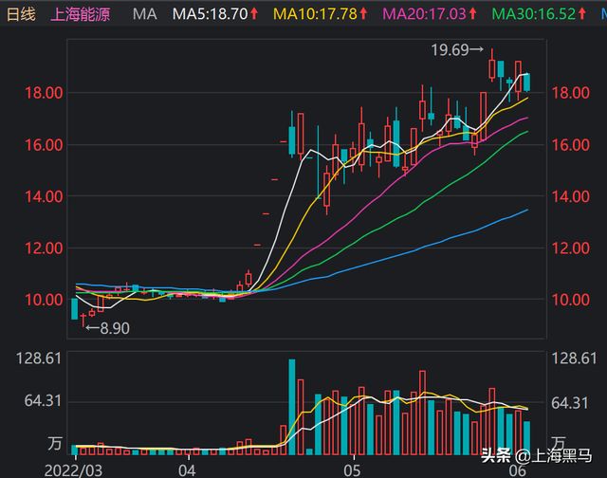Open the MA indicator label
Image resolution: width=607 pixels, height=478 pixels.
click(x=144, y=14)
